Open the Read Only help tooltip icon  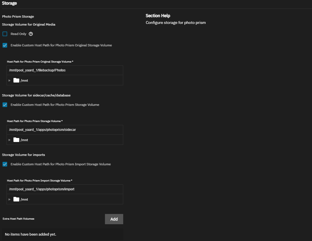pos(31,34)
